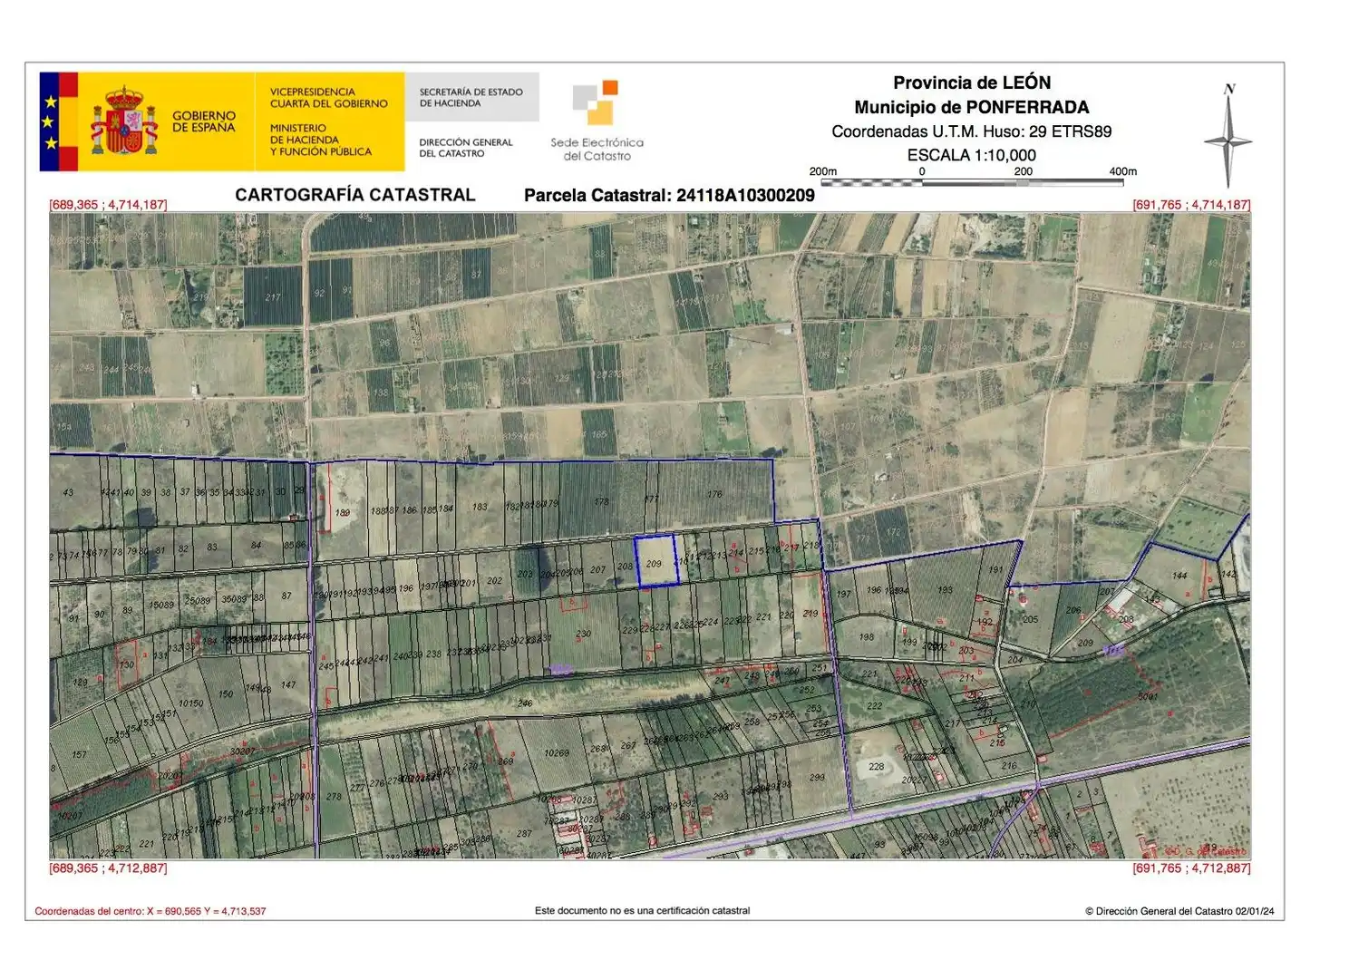The width and height of the screenshot is (1349, 979).
Task: Click the "© Dirección General del Catastro 02/01/24" footer
Action: (1179, 911)
